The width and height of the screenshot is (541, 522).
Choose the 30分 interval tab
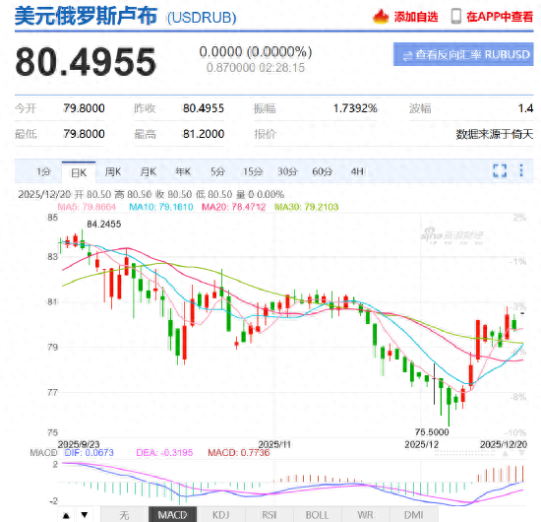pos(287,171)
